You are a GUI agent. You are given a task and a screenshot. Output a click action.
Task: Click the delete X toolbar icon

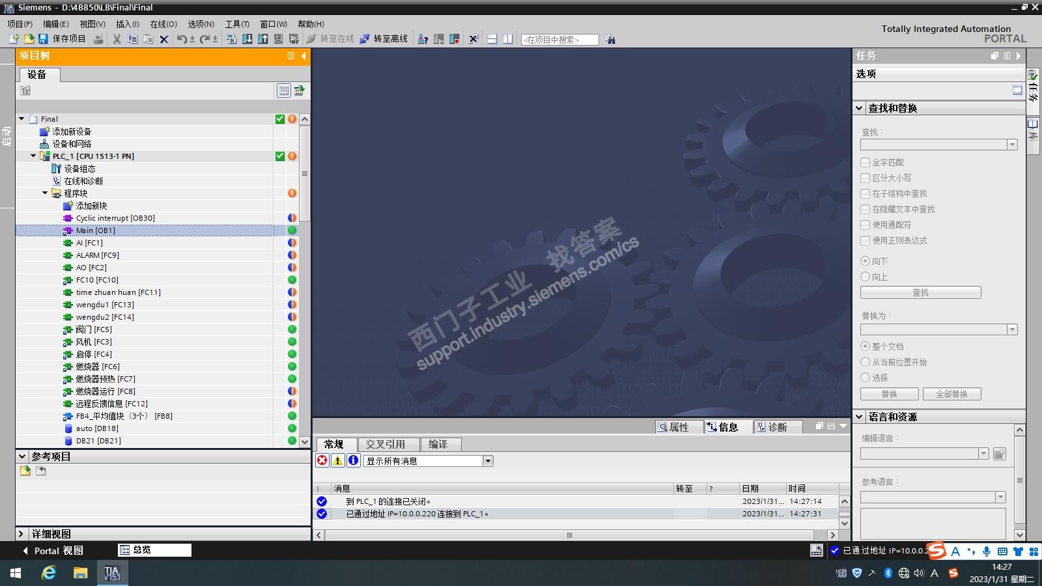coord(164,39)
